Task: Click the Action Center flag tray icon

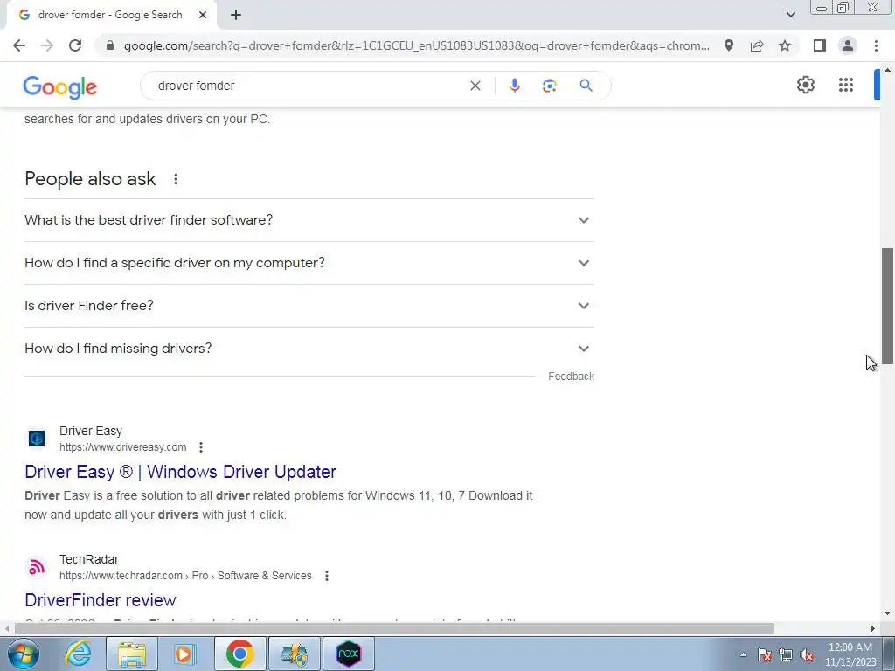Action: (765, 655)
